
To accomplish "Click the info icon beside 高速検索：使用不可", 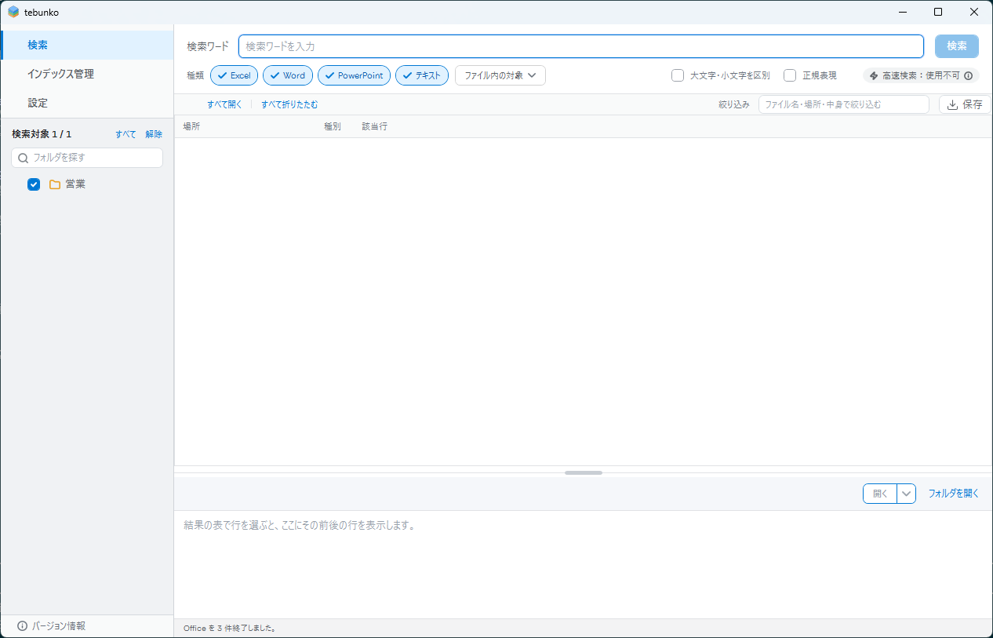I will click(x=968, y=76).
